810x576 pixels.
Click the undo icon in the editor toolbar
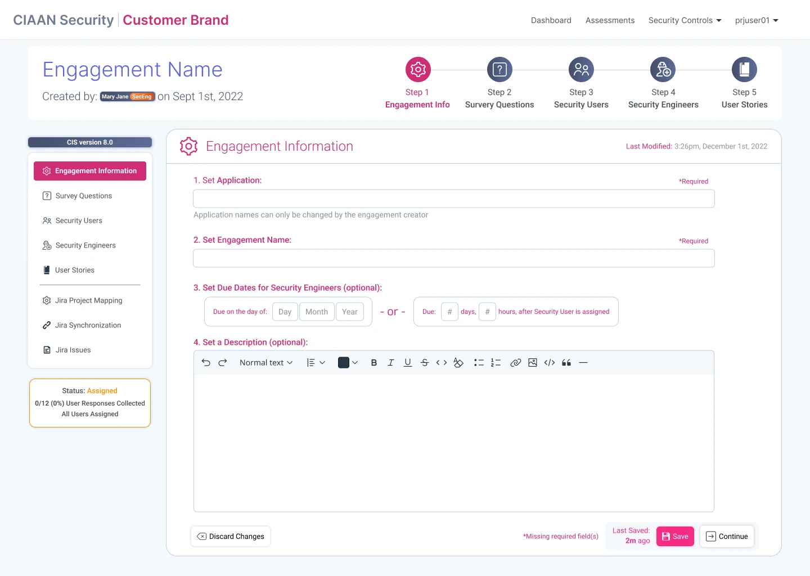206,363
